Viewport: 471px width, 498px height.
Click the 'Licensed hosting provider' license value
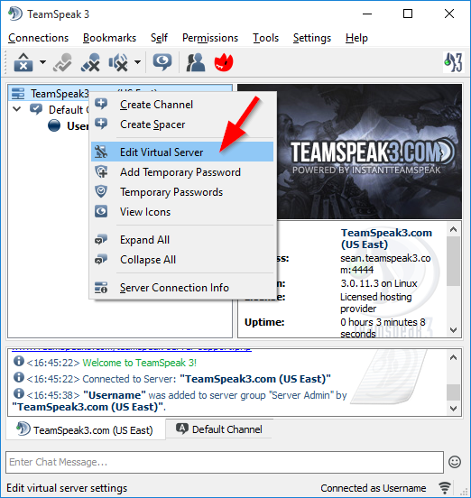[376, 302]
